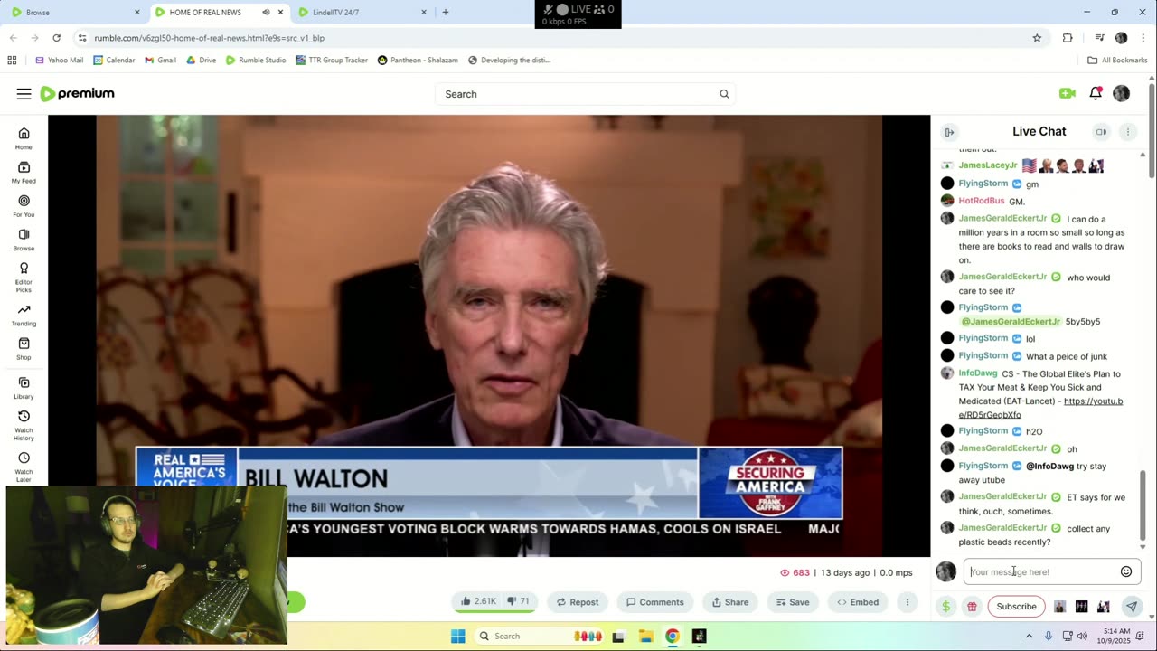Image resolution: width=1157 pixels, height=651 pixels.
Task: Open TTR Group Tracker bookmark
Action: point(332,61)
